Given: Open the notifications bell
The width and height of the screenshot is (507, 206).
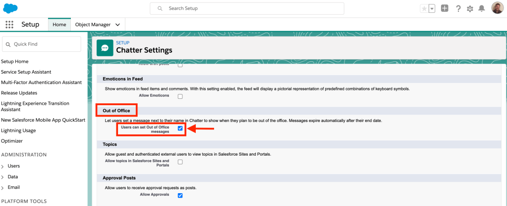Looking at the screenshot, I should 481,8.
